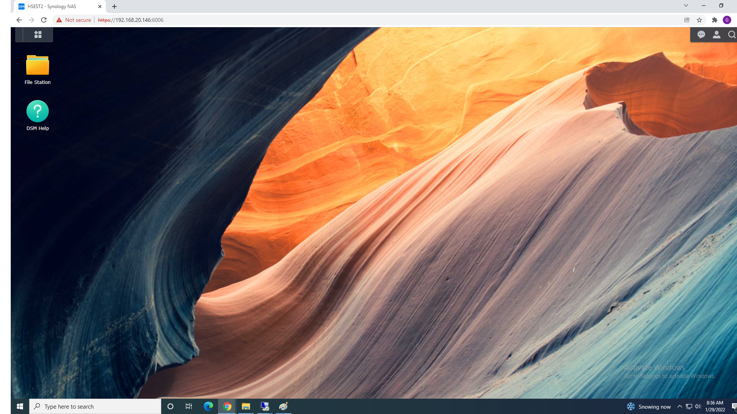Image resolution: width=737 pixels, height=414 pixels.
Task: Click the Windows taskbar search box
Action: coord(95,406)
